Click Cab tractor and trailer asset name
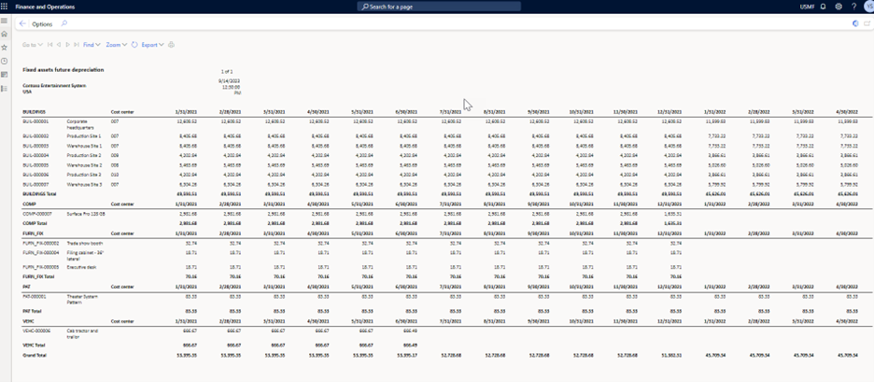 pos(82,332)
